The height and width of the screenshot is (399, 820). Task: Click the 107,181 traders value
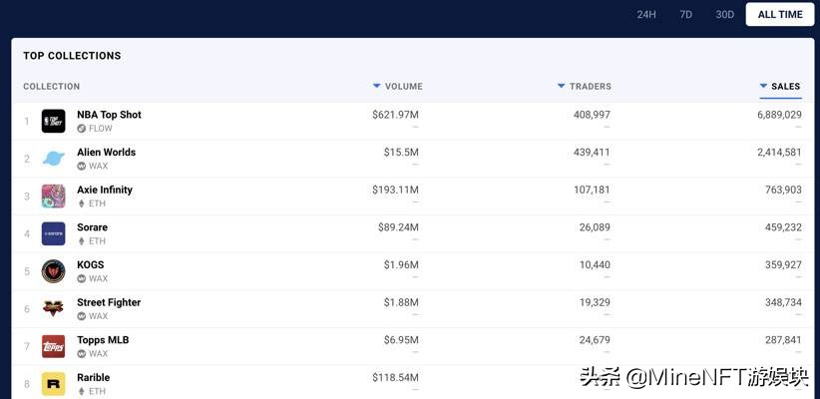tap(592, 190)
